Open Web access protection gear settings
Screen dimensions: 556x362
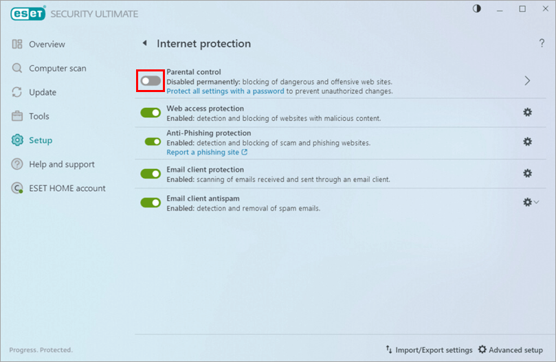pyautogui.click(x=527, y=112)
